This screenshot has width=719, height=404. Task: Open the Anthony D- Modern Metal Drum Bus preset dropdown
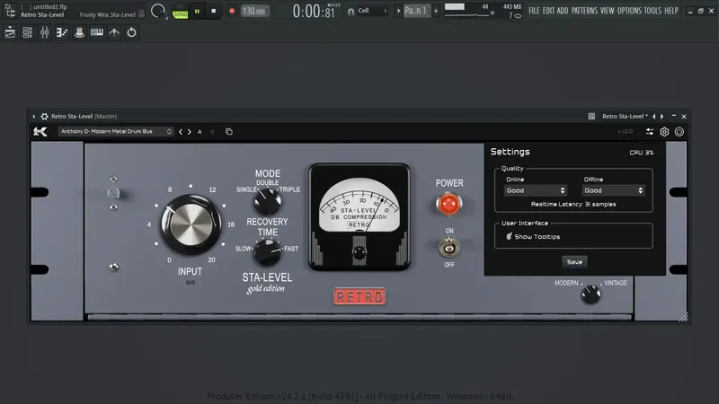pyautogui.click(x=116, y=131)
